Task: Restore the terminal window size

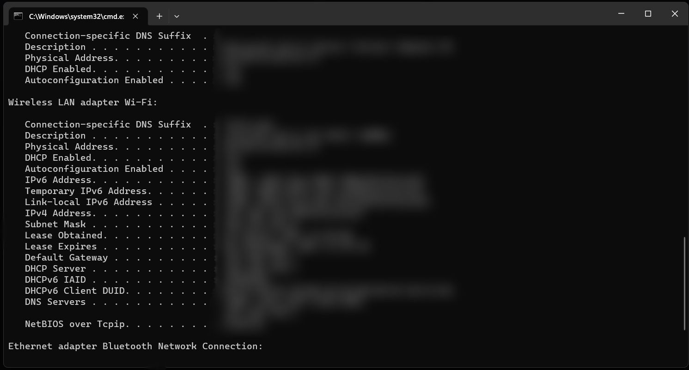Action: 647,13
